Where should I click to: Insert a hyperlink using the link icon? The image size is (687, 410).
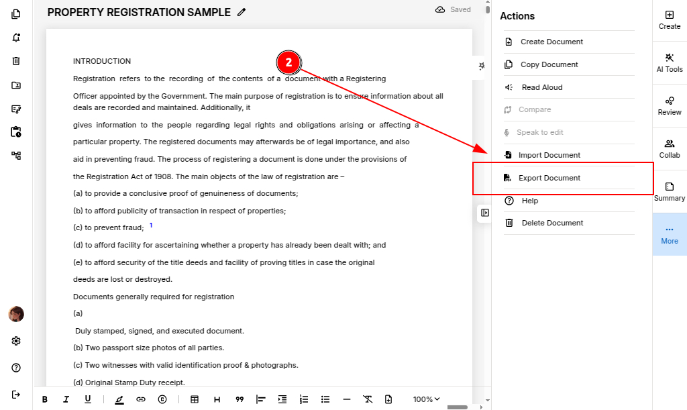(141, 399)
